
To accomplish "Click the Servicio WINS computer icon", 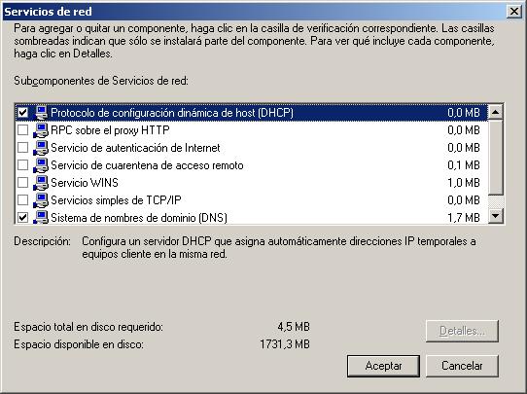I will 41,183.
